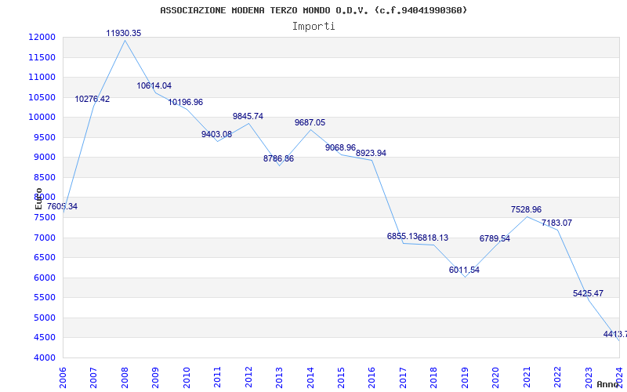This screenshot has height=392, width=627.
Task: Click the 2010 x-axis year label
Action: point(187,378)
